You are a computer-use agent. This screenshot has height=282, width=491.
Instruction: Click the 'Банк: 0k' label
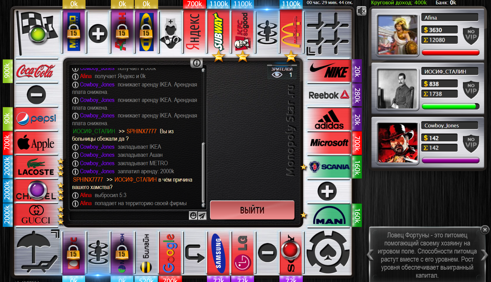click(446, 3)
